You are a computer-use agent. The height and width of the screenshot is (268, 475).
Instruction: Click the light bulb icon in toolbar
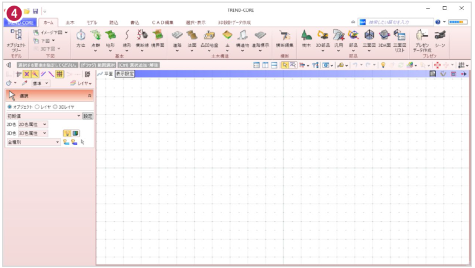click(383, 65)
